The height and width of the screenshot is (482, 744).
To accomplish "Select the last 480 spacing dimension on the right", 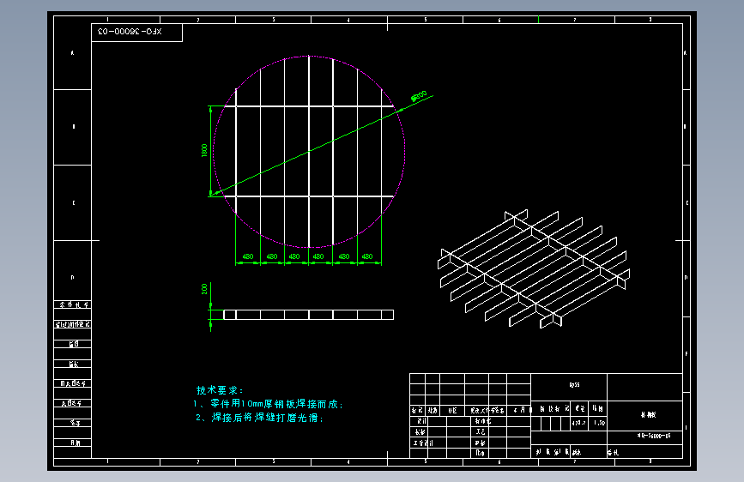I will point(367,256).
